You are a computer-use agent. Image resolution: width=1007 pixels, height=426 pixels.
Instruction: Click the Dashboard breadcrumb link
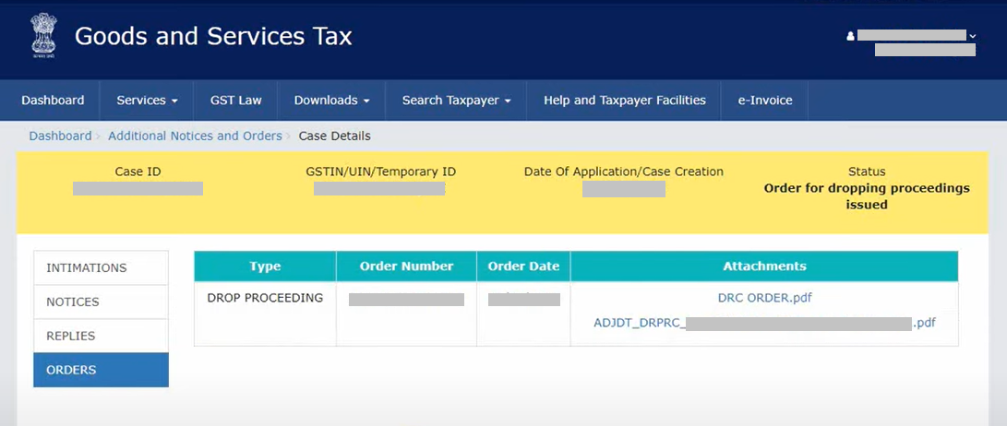pos(60,136)
